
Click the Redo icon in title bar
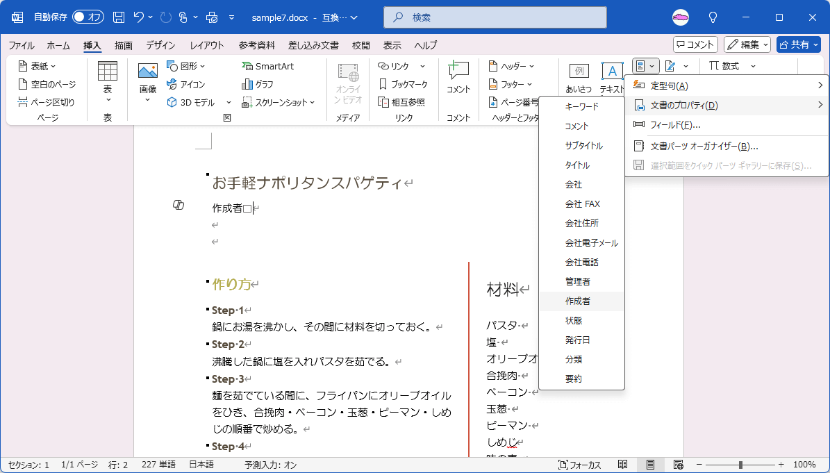point(166,17)
